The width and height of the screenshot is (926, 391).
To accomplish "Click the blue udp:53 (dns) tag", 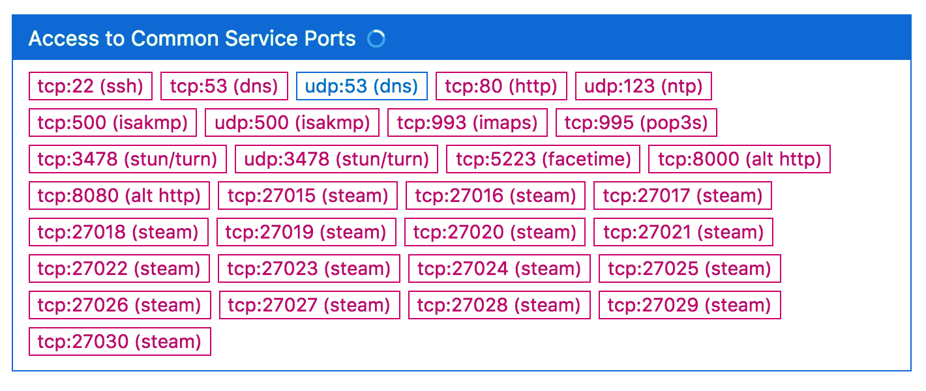I will [x=362, y=86].
